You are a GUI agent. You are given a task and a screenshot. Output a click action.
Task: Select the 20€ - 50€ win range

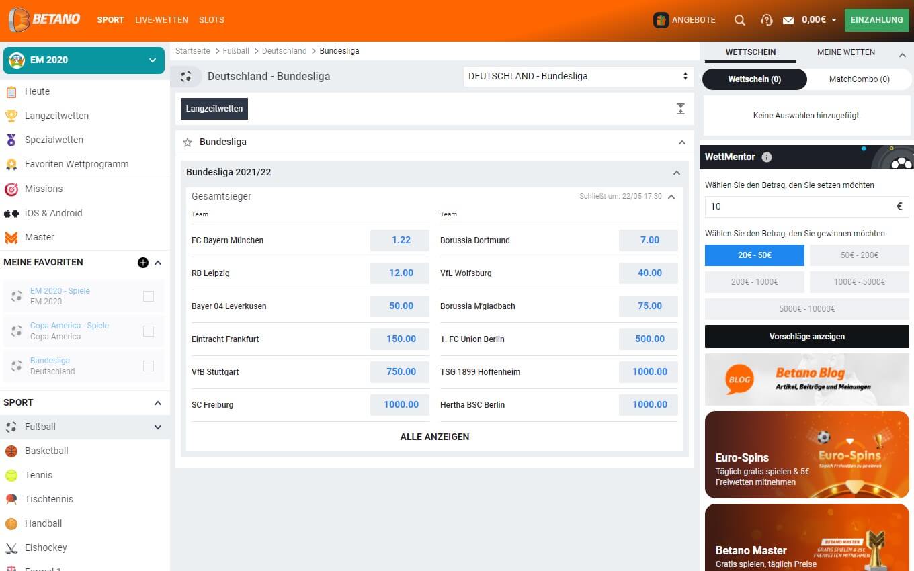754,255
